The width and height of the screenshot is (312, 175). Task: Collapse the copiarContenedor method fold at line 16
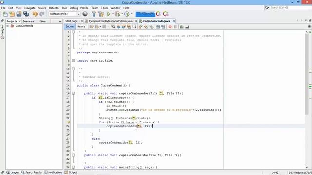click(x=73, y=93)
